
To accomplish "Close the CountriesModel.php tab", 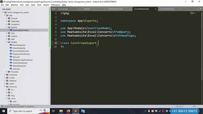I will [180, 9].
